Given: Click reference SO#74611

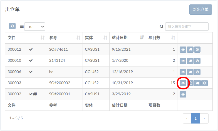Looking at the screenshot, I should [x=58, y=49].
